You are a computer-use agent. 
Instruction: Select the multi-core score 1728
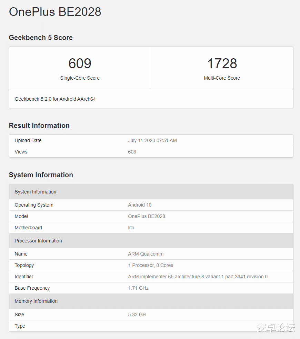222,63
